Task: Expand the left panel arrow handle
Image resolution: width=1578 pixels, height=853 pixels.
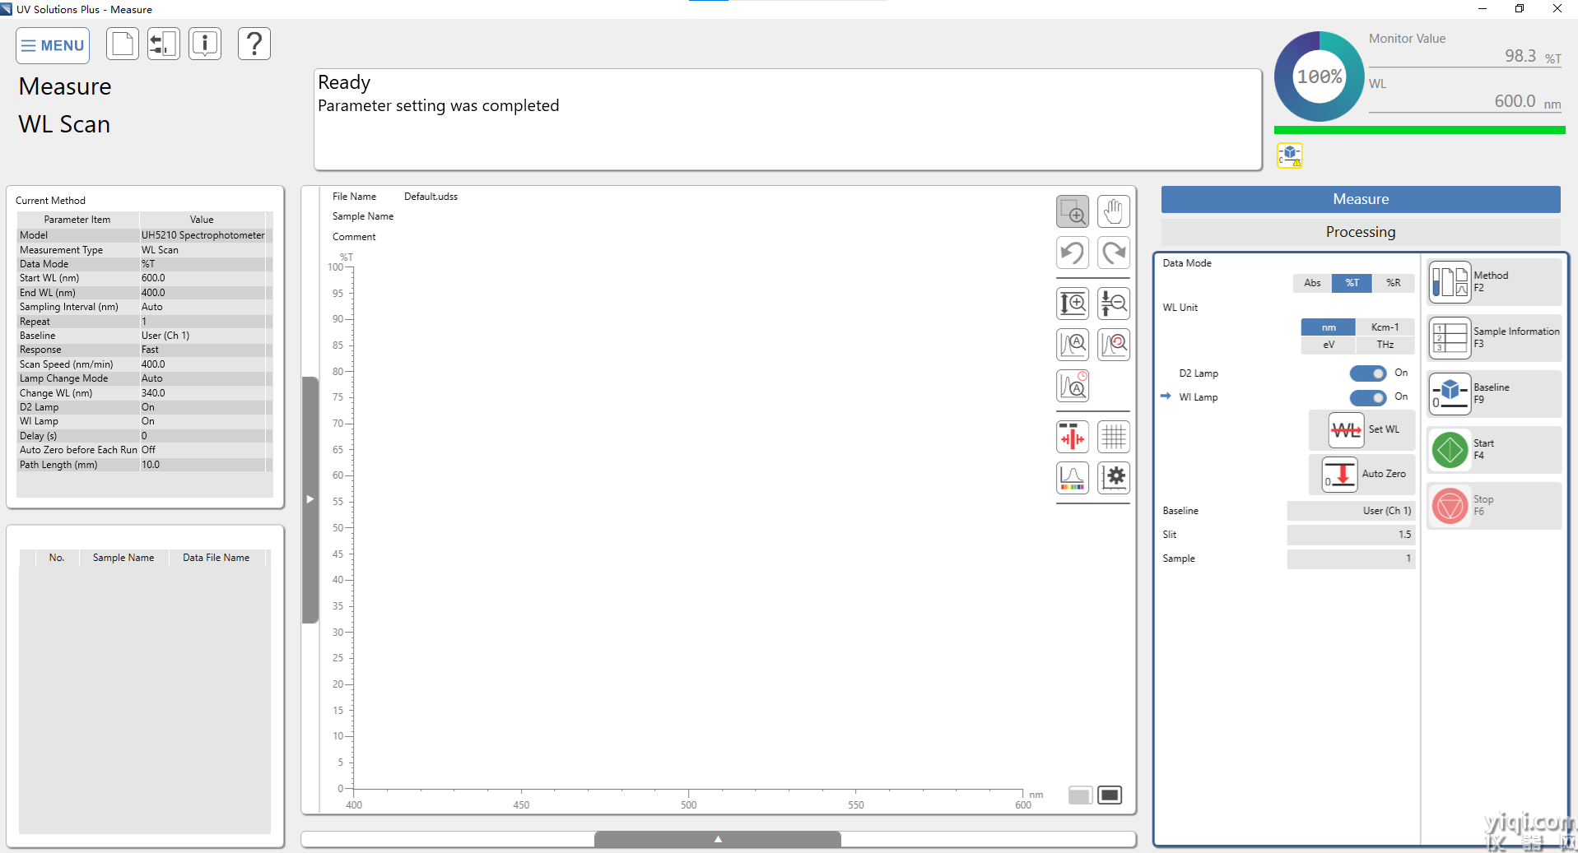Action: [x=310, y=499]
